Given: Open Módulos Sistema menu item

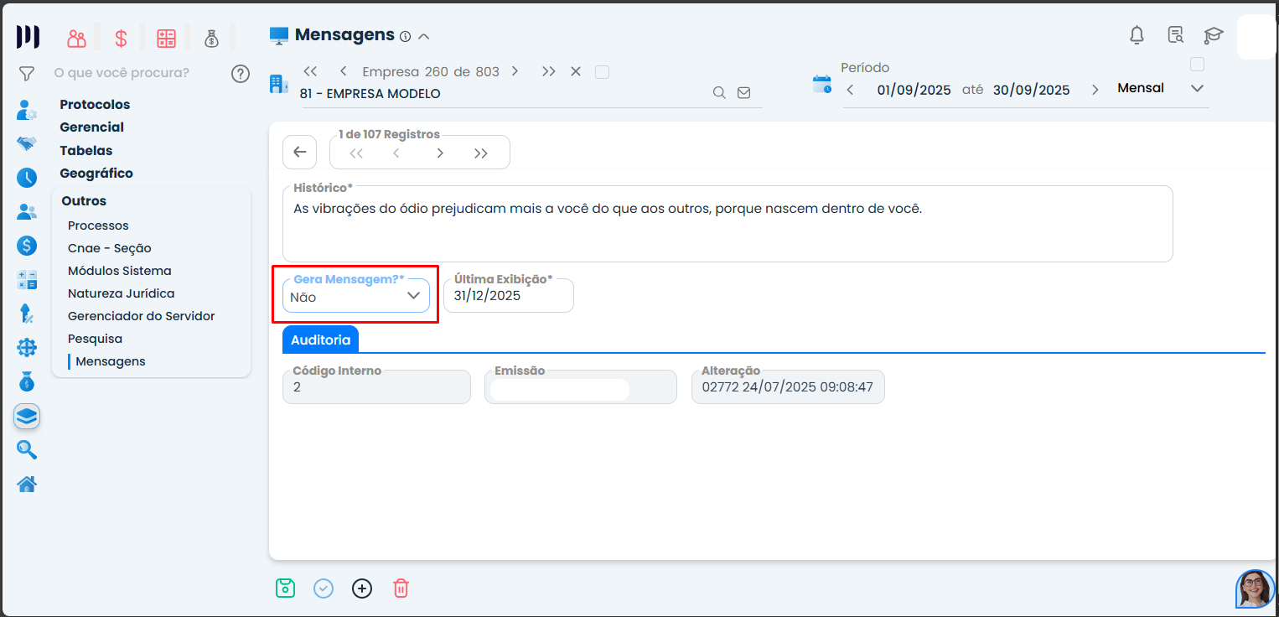Looking at the screenshot, I should click(120, 271).
